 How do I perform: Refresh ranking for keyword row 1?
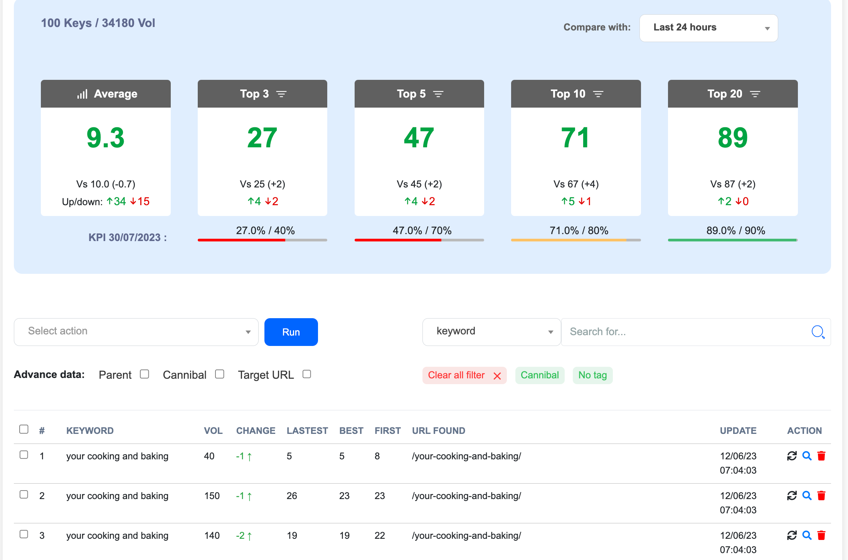tap(792, 456)
